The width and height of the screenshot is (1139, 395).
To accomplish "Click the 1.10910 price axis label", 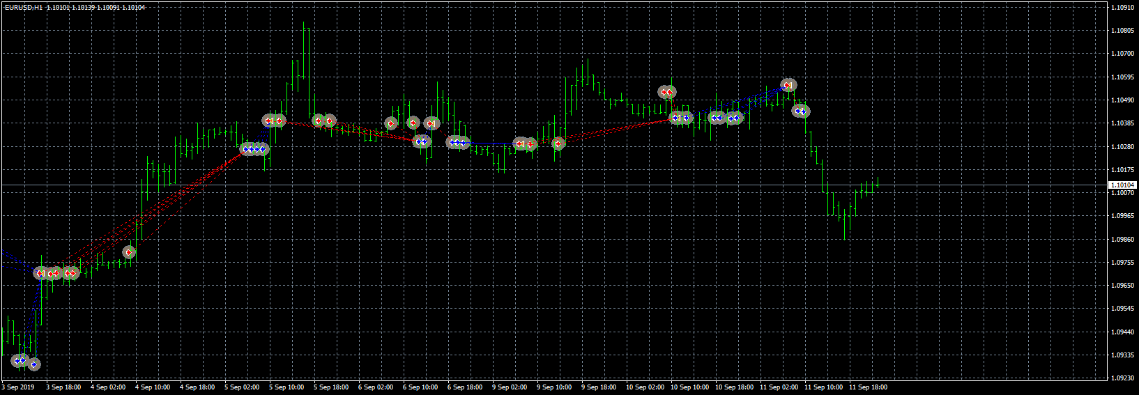I will point(1122,7).
